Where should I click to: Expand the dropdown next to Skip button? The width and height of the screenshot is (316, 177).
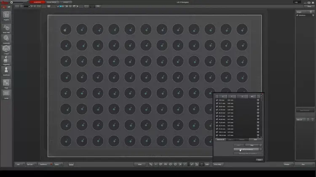pyautogui.click(x=260, y=145)
